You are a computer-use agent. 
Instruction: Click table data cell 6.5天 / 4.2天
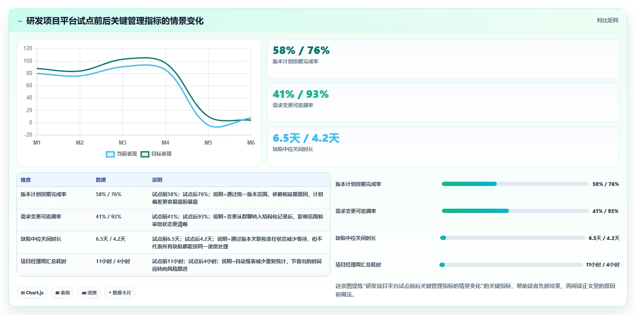(x=111, y=239)
